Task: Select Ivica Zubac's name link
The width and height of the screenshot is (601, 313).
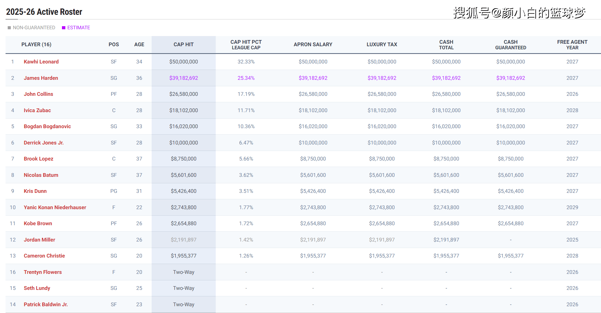Action: click(37, 110)
